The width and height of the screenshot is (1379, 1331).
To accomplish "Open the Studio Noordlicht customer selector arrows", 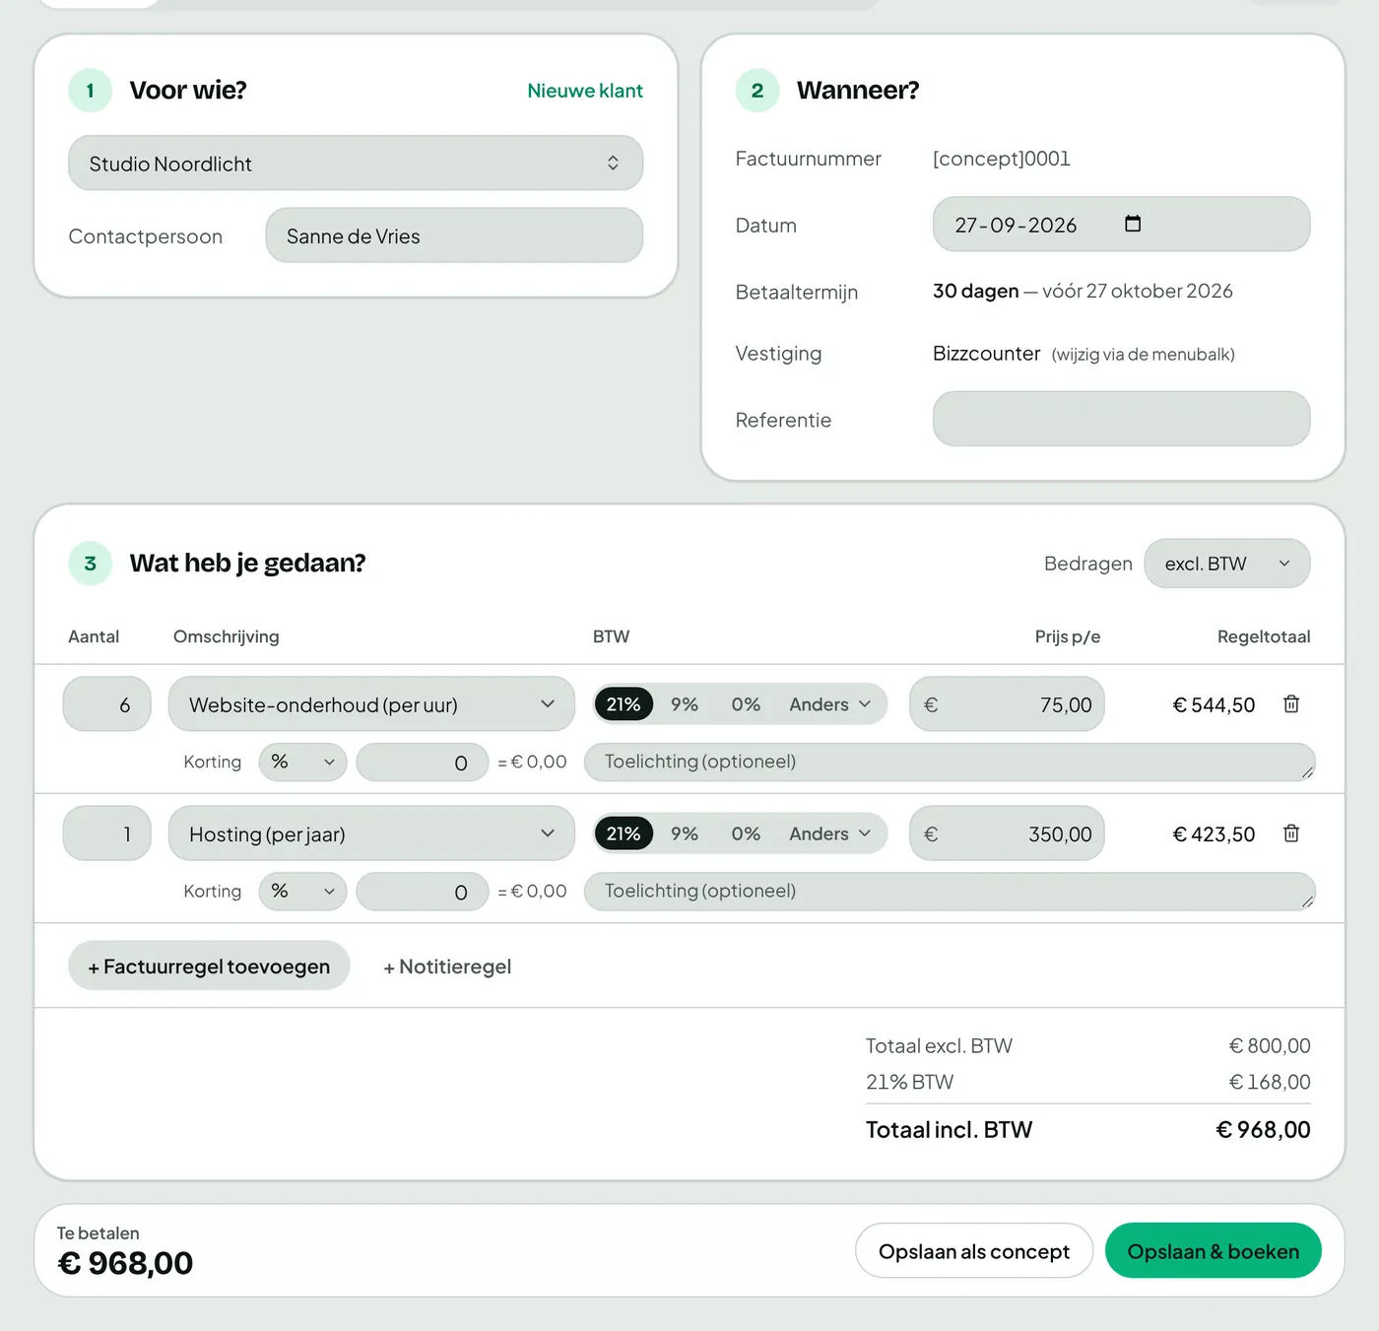I will [613, 164].
